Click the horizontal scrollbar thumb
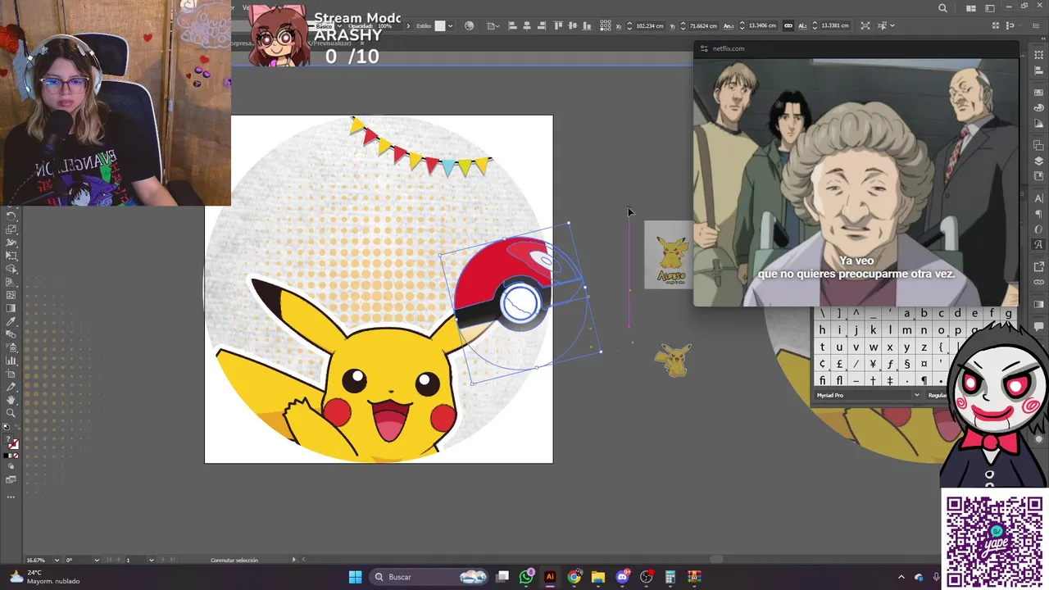 (x=716, y=560)
